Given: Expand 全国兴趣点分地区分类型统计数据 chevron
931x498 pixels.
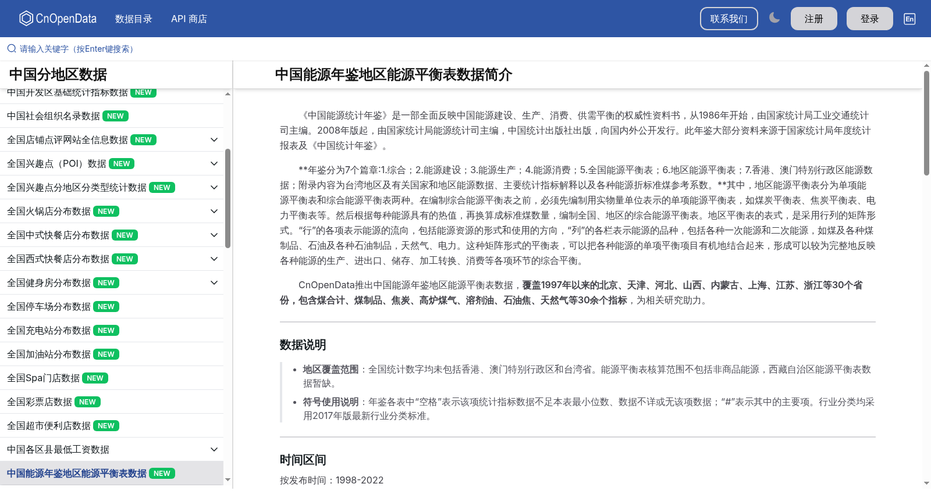Looking at the screenshot, I should (x=214, y=187).
